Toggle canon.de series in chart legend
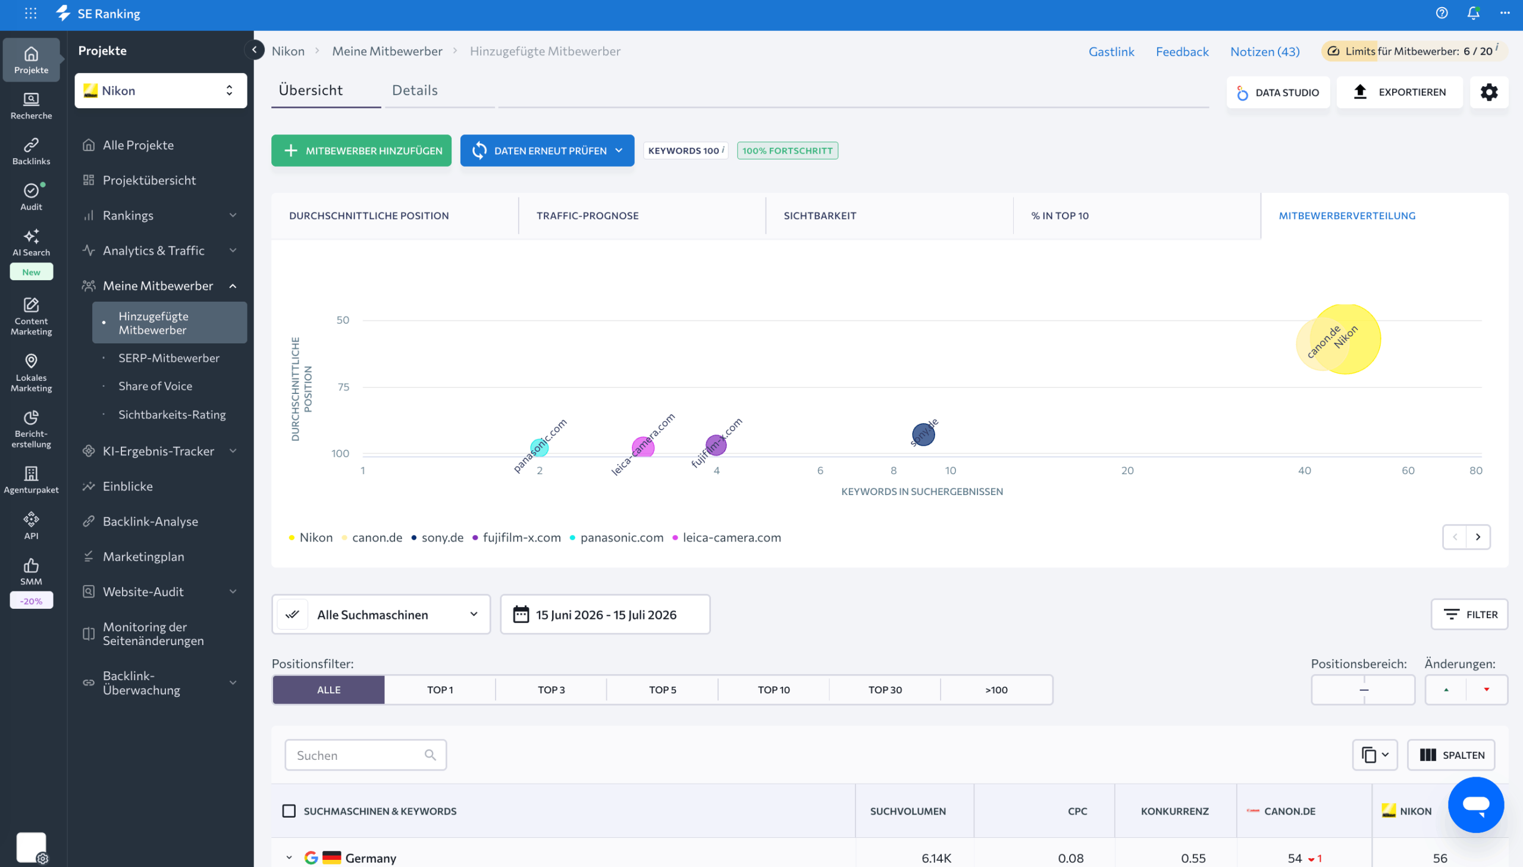The image size is (1523, 867). click(372, 538)
